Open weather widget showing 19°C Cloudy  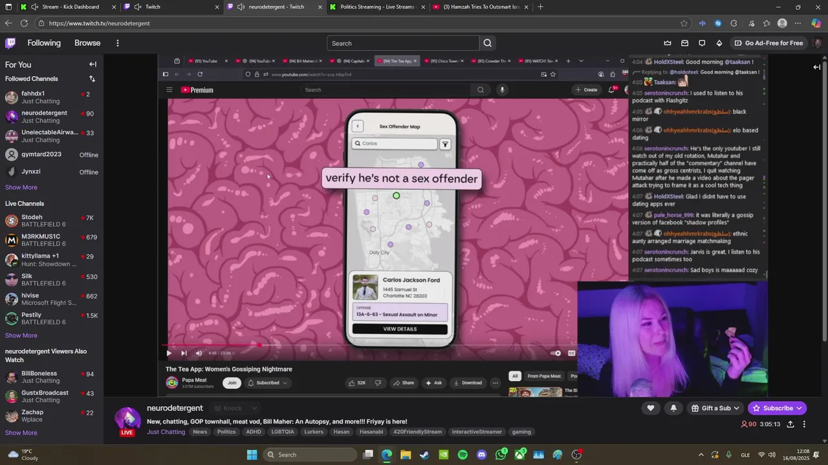point(23,455)
